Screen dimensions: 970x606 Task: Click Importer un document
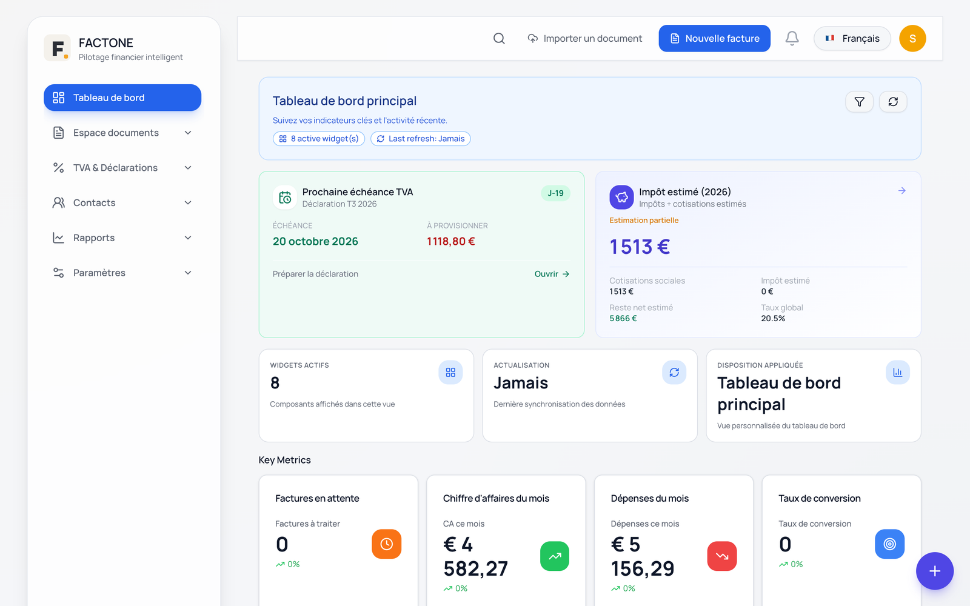[x=584, y=38]
